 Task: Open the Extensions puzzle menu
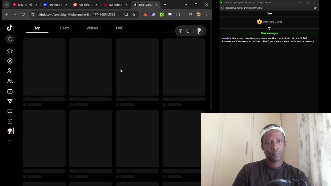(x=178, y=14)
